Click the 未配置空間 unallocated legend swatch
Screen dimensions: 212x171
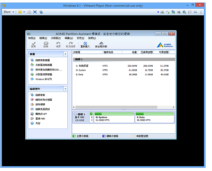click(x=133, y=136)
